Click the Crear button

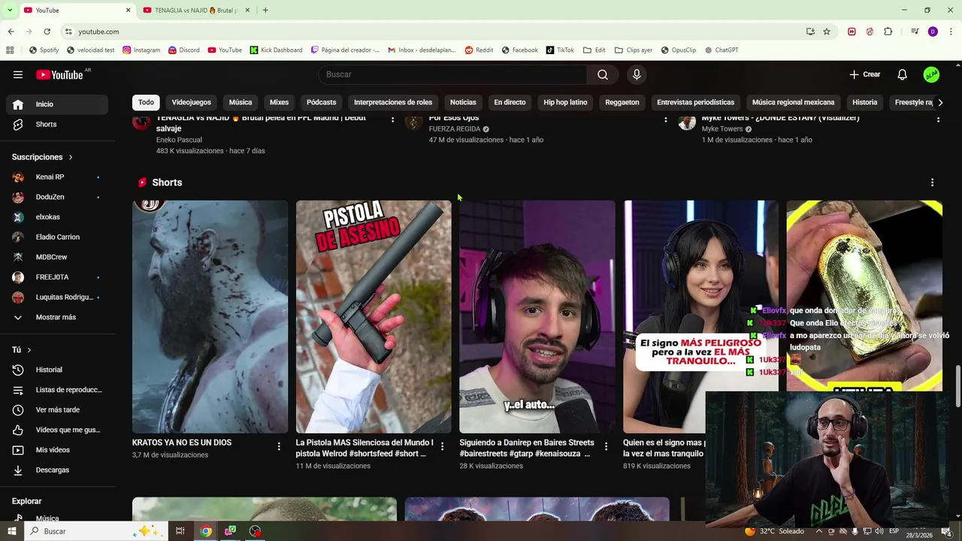point(864,74)
